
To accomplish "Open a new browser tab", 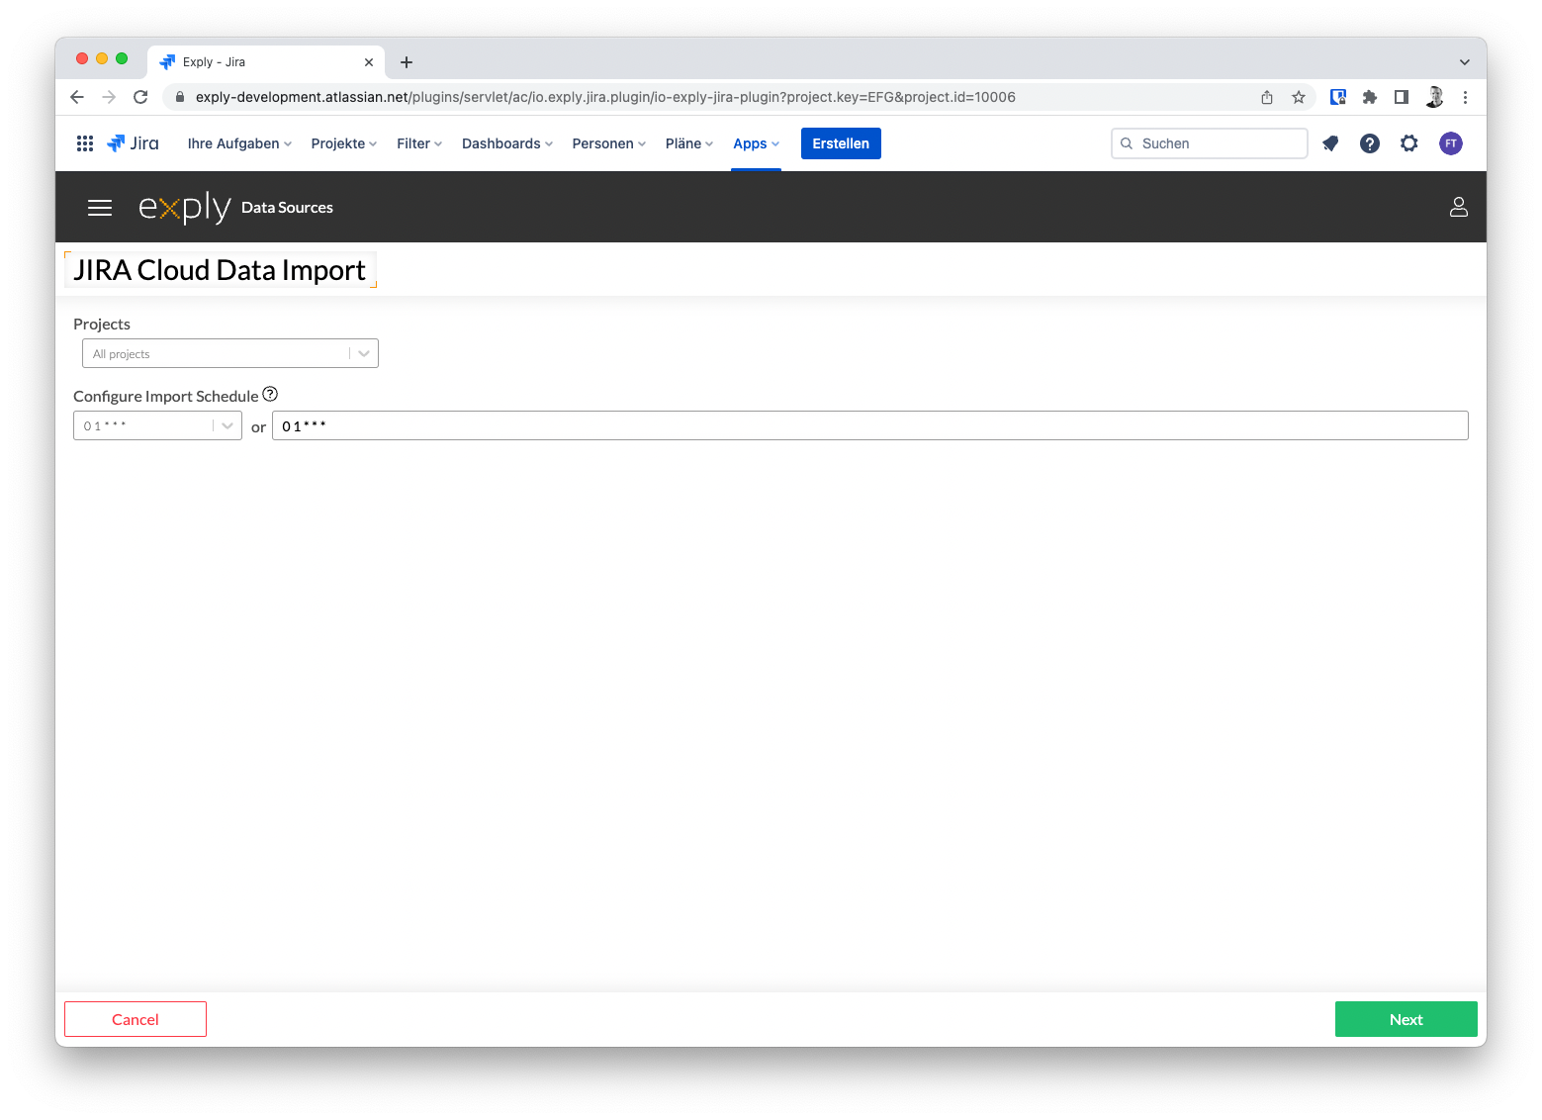I will [407, 62].
